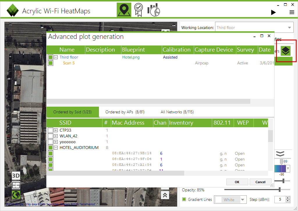
Task: Sort by the 802.11 column header
Action: 223,123
